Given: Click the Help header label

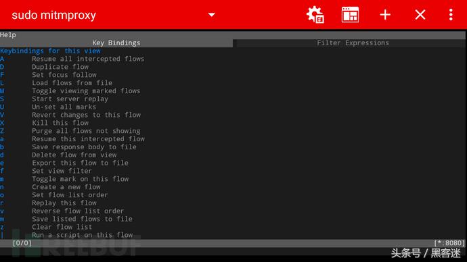Looking at the screenshot, I should 8,35.
